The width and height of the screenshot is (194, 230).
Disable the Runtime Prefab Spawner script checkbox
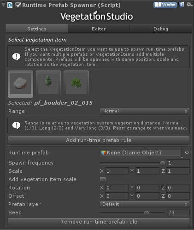coord(18,5)
